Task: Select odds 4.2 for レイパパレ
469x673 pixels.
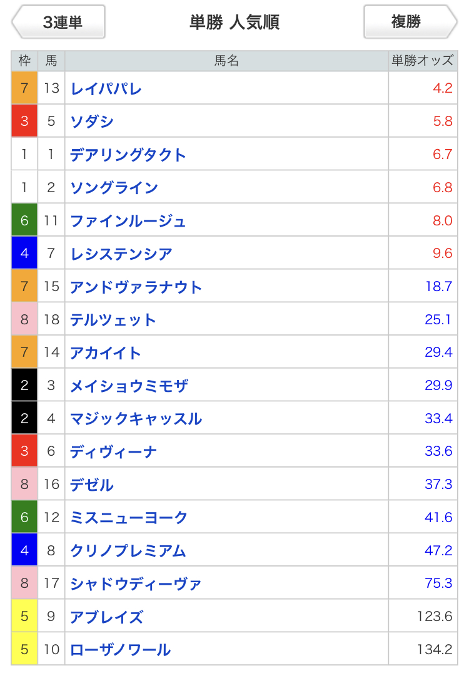Action: pos(442,88)
